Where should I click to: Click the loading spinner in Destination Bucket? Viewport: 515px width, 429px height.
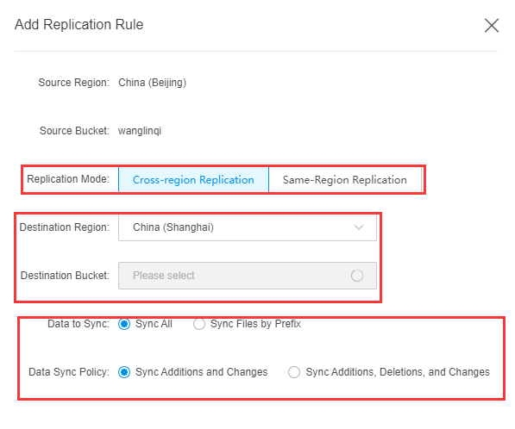(x=357, y=276)
